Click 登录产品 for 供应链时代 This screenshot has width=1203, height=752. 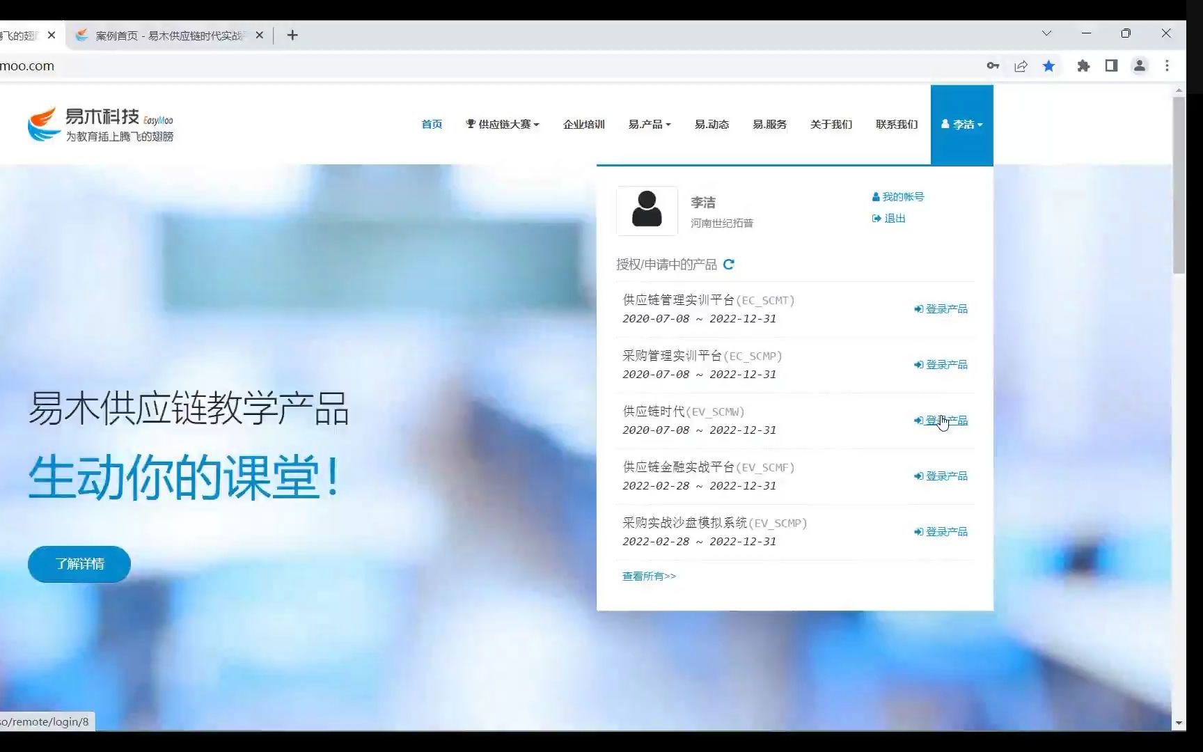(941, 421)
